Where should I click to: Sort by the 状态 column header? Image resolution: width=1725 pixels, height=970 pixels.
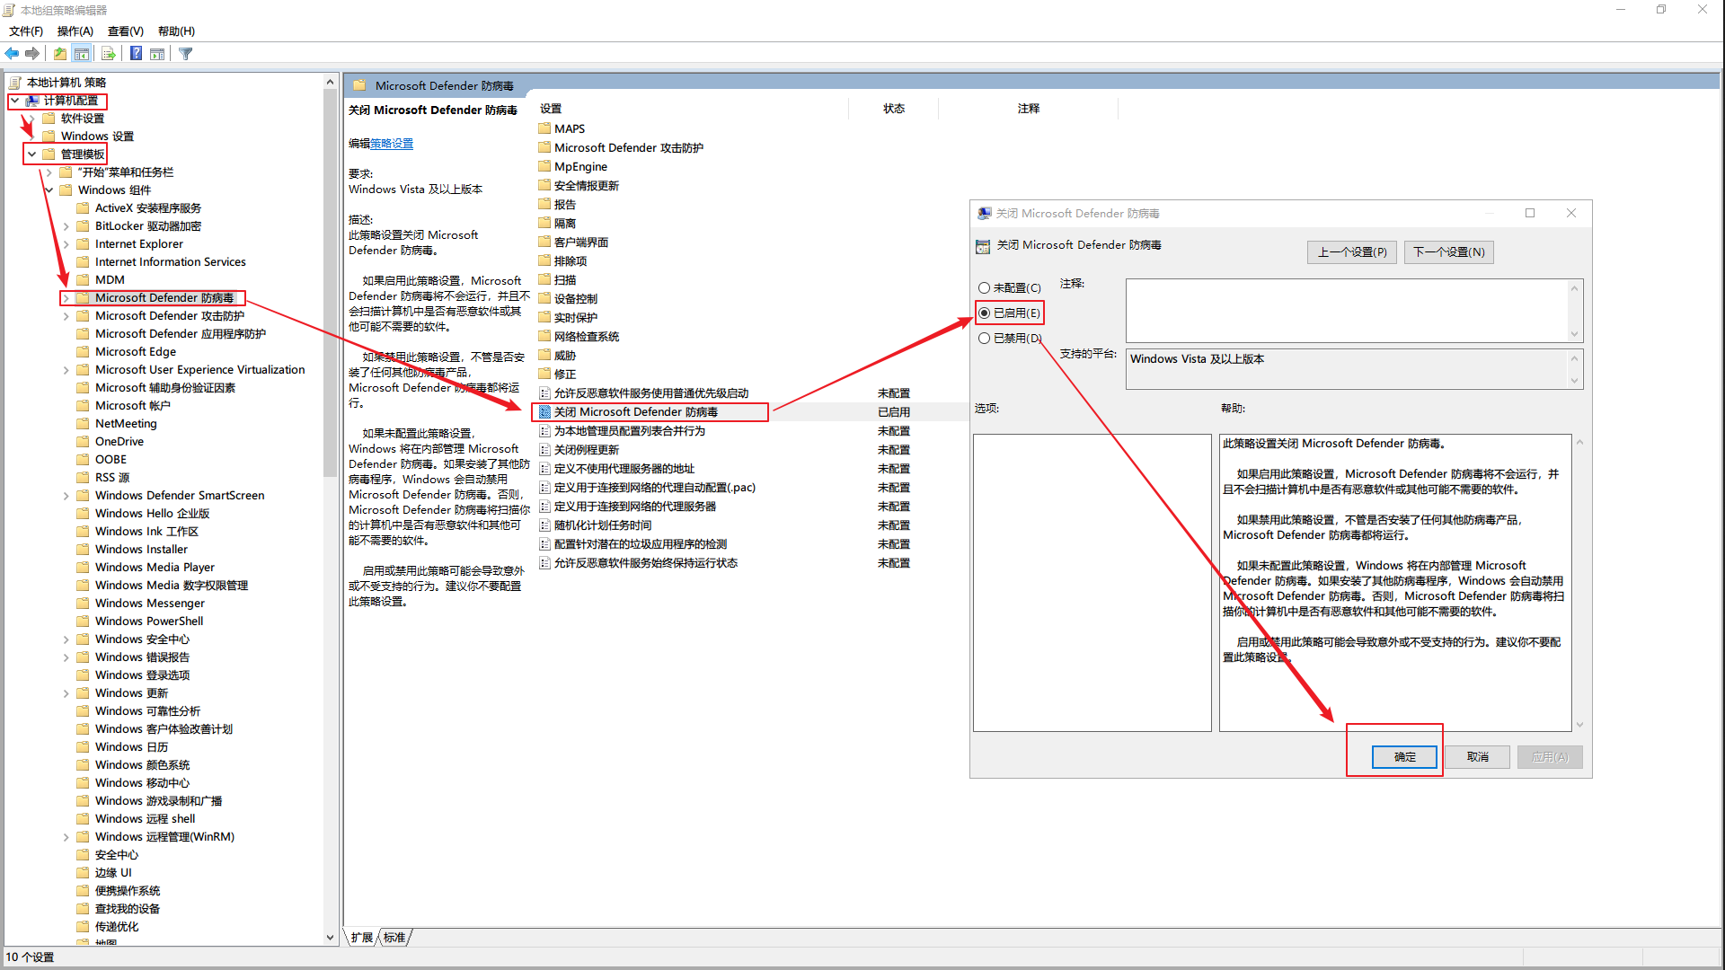[x=893, y=109]
